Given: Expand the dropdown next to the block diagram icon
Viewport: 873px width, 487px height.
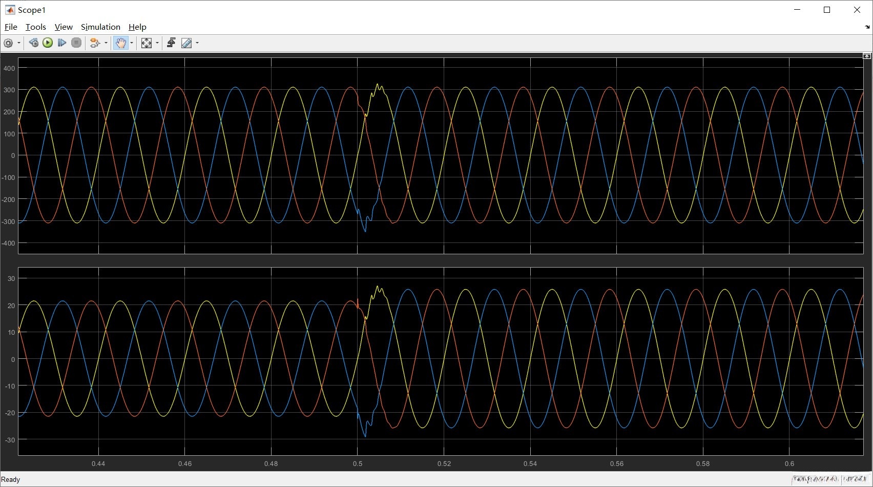Looking at the screenshot, I should pyautogui.click(x=106, y=43).
